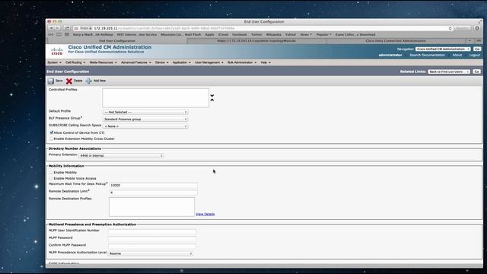
Task: Check Enable Mobile Voice Access
Action: tap(52, 178)
